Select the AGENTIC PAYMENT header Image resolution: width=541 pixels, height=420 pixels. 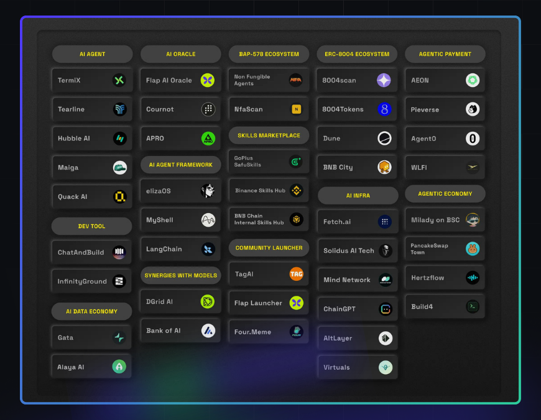click(445, 54)
